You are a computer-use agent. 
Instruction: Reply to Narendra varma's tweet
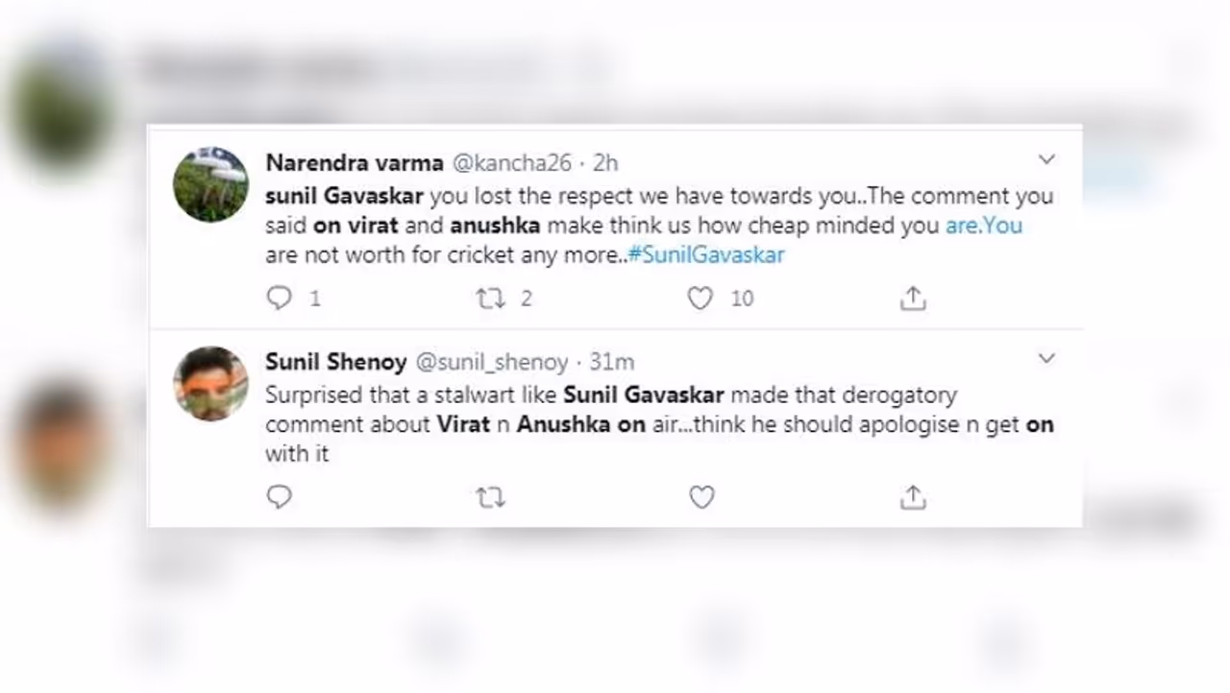coord(280,299)
